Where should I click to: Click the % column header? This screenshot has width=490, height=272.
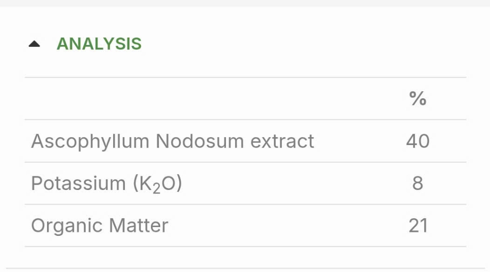[418, 99]
